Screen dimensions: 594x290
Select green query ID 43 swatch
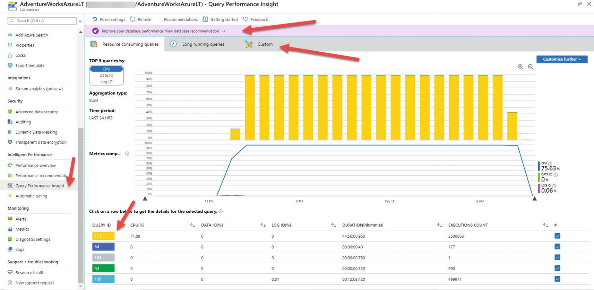pyautogui.click(x=103, y=268)
